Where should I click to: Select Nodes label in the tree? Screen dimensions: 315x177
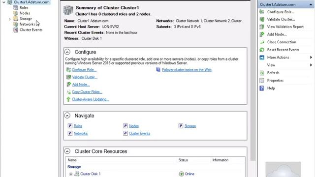(x=25, y=13)
